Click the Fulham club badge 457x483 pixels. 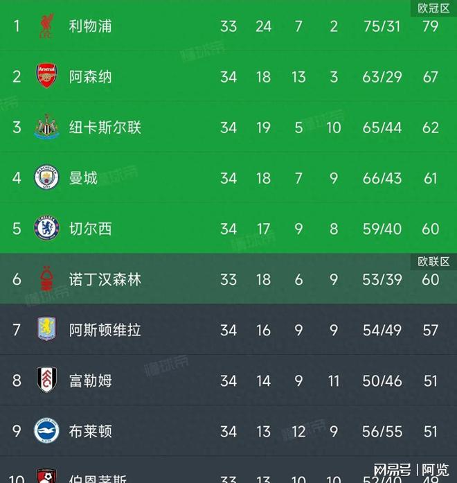click(46, 380)
